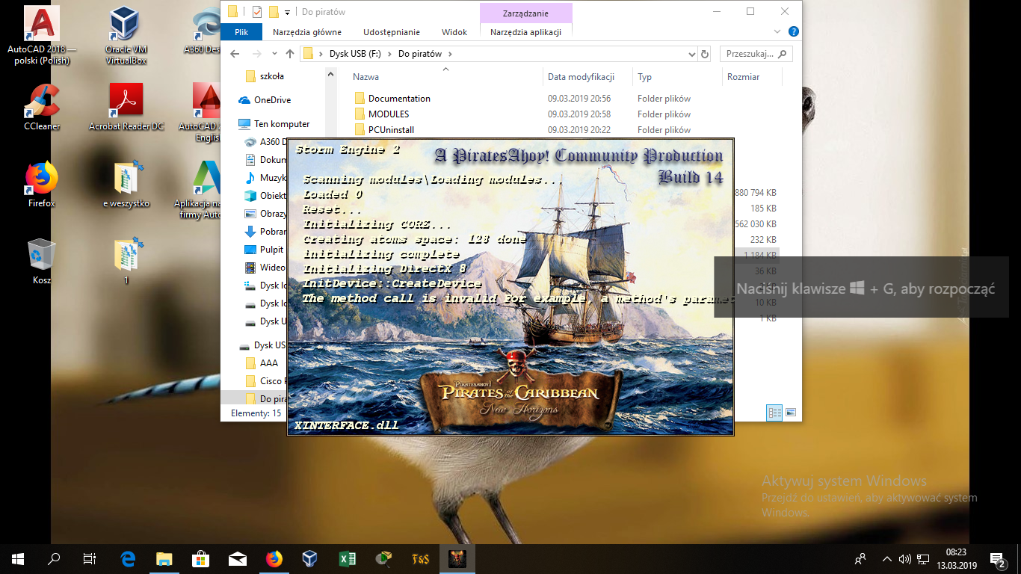Select OneDrive in navigation pane
1021x574 pixels.
pos(272,100)
